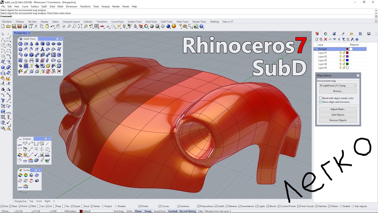This screenshot has height=213, width=378.
Task: Click the layer Tools hammer icon
Action: (353, 39)
